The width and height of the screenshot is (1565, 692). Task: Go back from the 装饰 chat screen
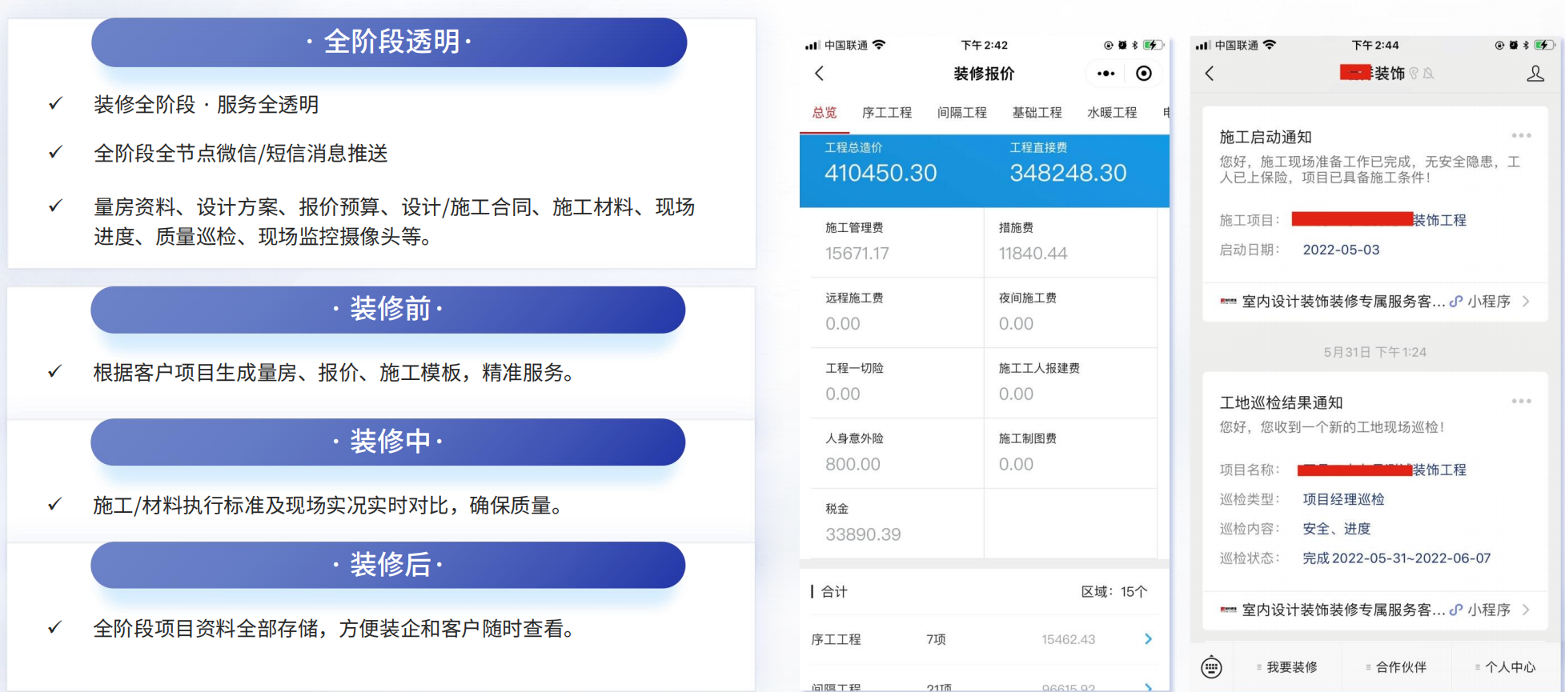point(1210,74)
